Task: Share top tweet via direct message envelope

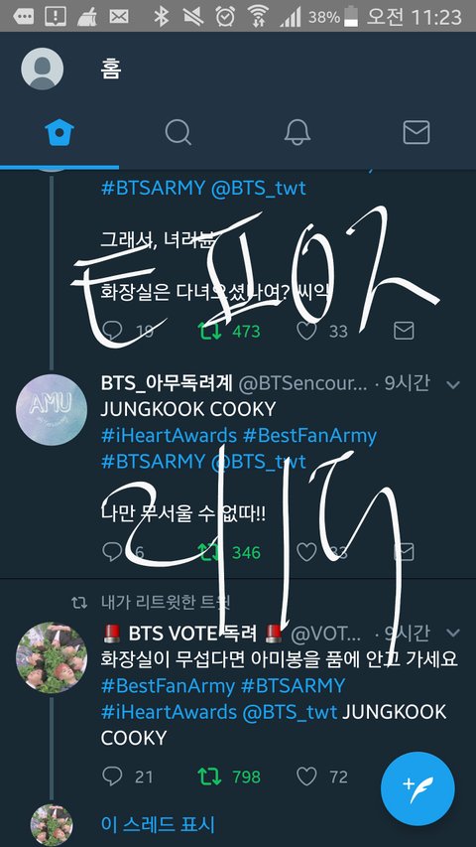Action: point(404,331)
